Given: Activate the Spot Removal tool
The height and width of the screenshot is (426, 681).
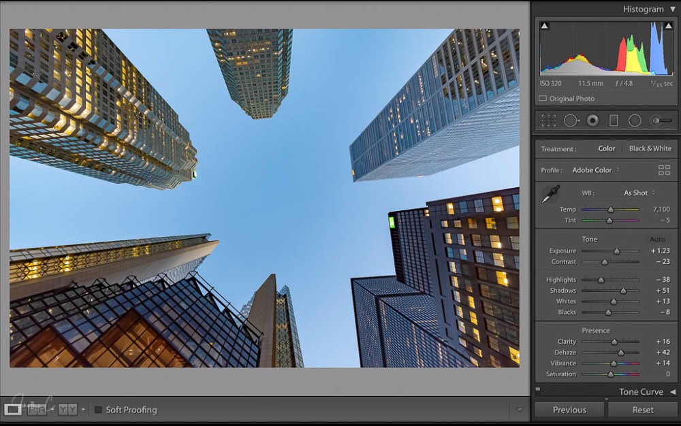Looking at the screenshot, I should pyautogui.click(x=570, y=120).
